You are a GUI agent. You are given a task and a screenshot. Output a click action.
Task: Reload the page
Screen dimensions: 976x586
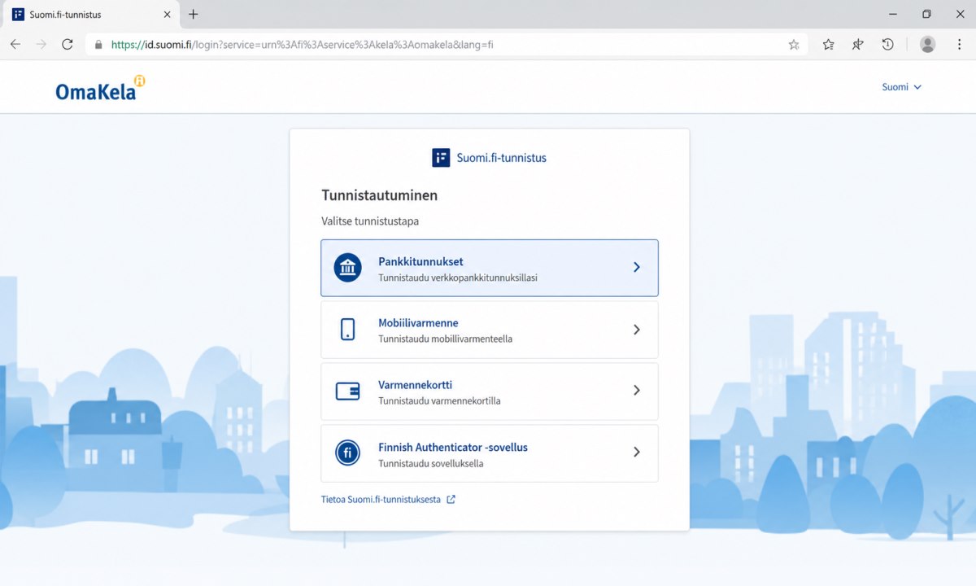tap(68, 45)
